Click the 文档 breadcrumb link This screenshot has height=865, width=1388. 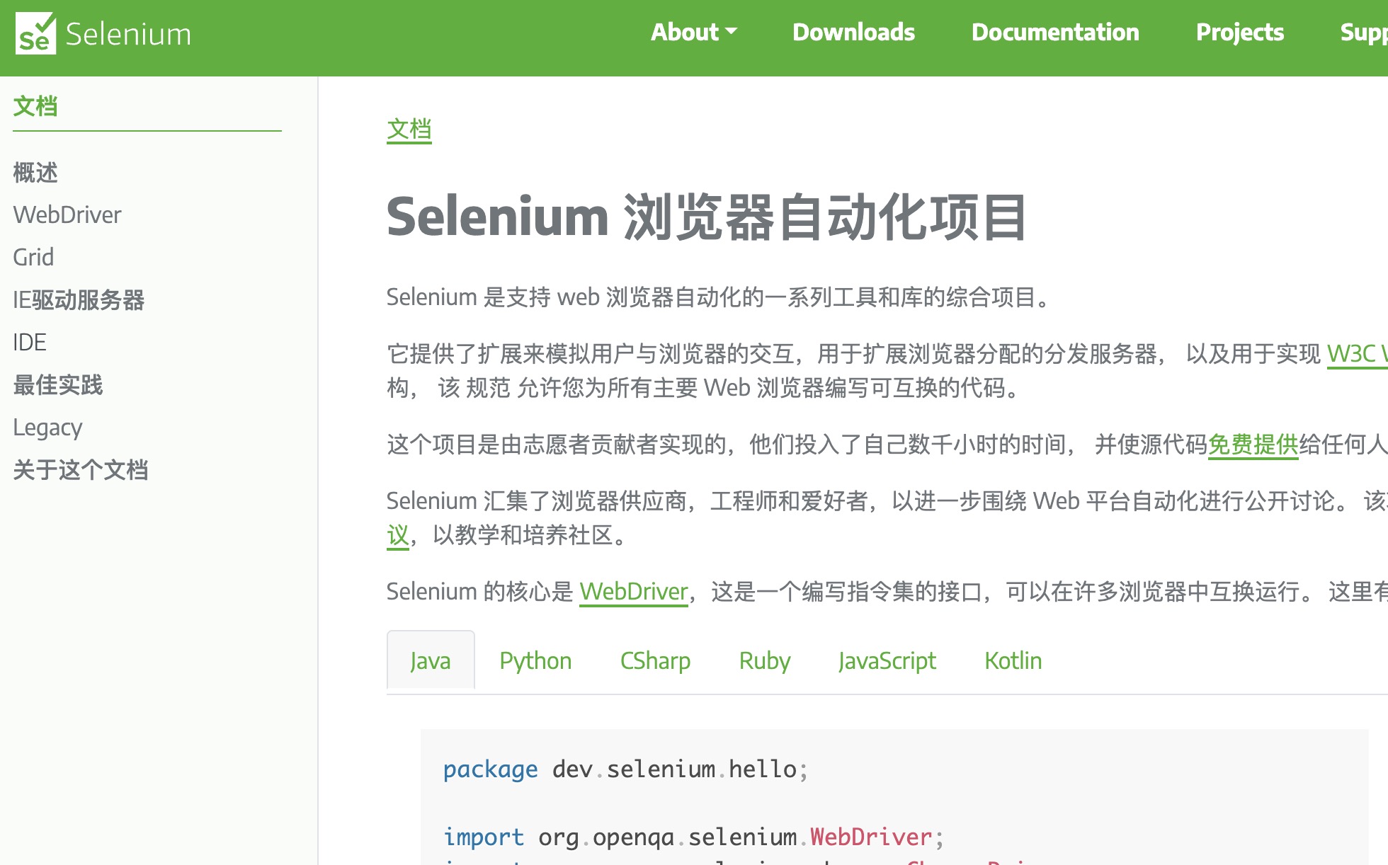(x=409, y=130)
